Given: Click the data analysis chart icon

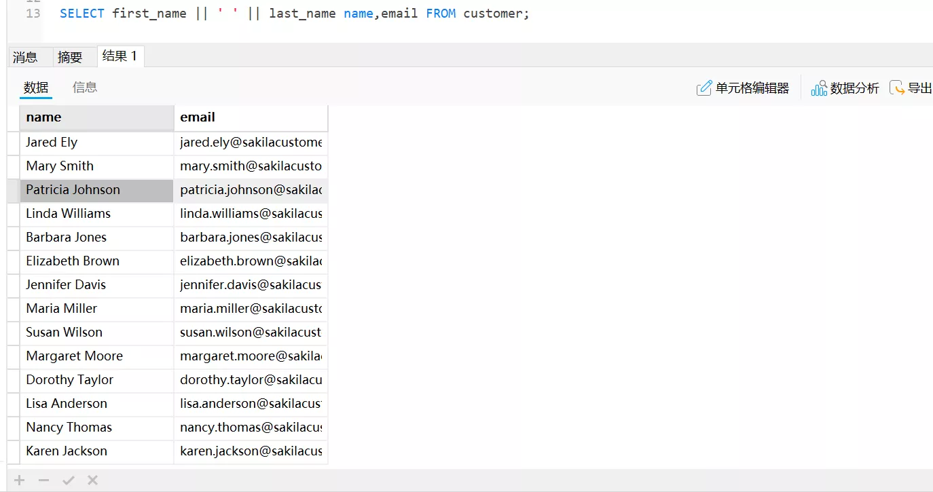Looking at the screenshot, I should coord(819,88).
